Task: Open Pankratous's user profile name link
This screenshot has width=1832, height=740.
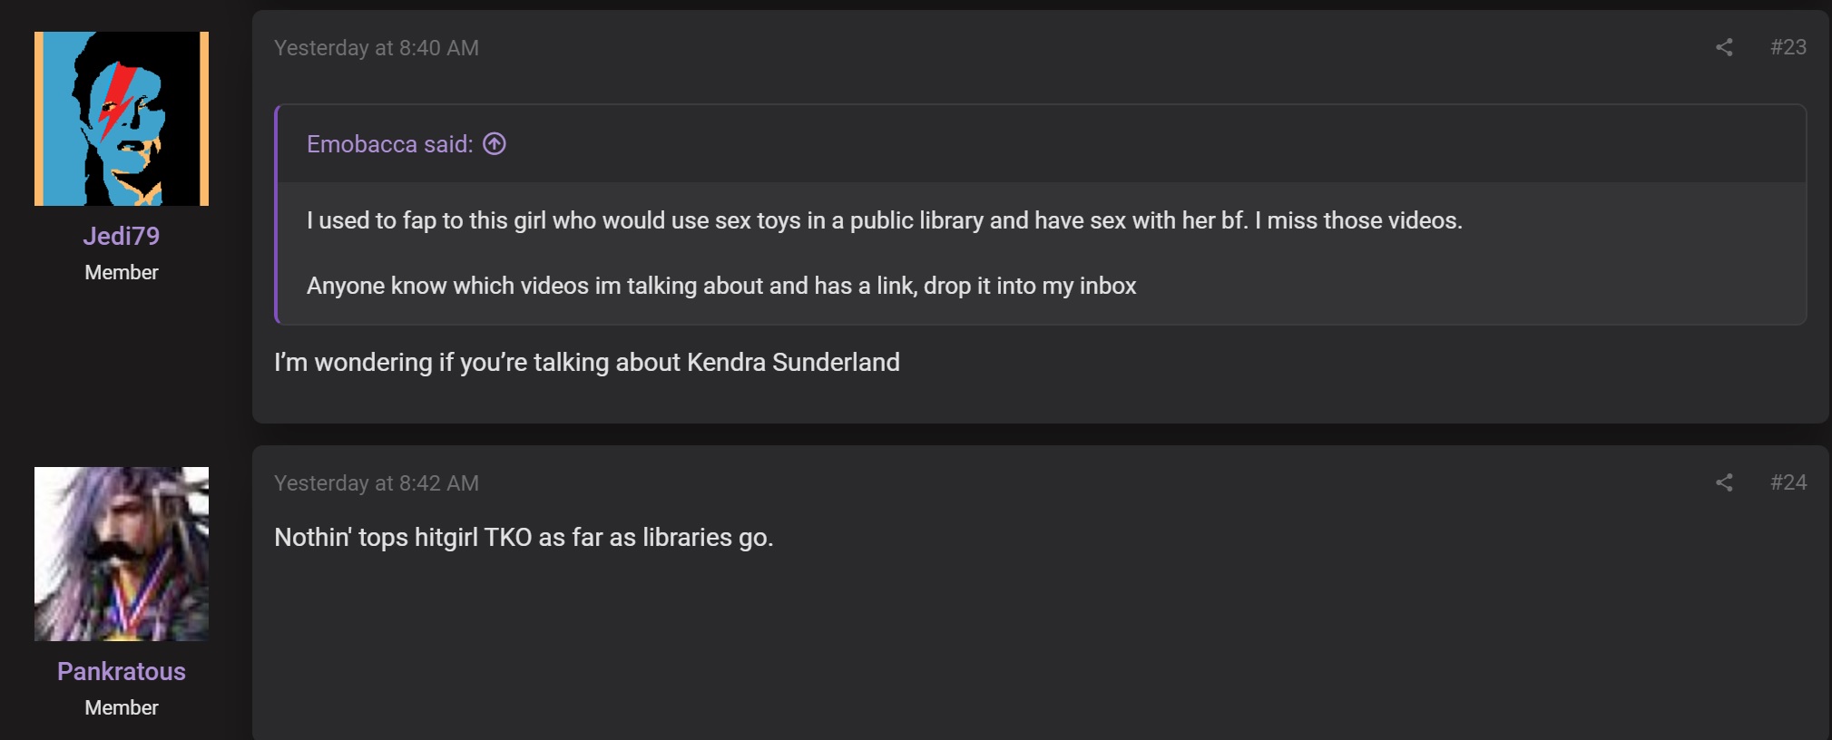Action: (122, 671)
